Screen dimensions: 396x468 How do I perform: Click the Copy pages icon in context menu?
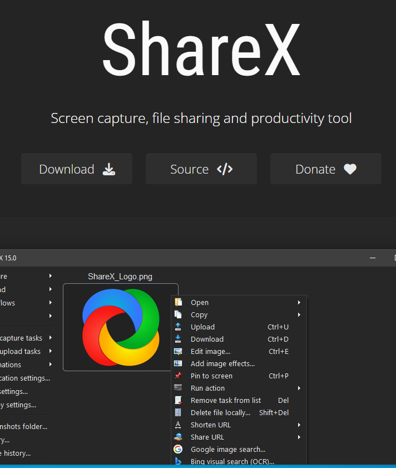click(x=178, y=314)
